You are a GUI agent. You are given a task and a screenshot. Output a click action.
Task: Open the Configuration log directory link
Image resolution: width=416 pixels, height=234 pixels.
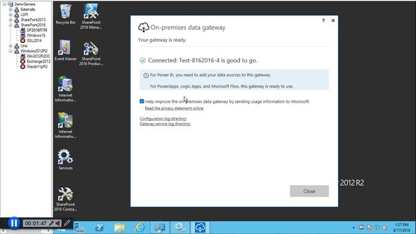pos(163,118)
